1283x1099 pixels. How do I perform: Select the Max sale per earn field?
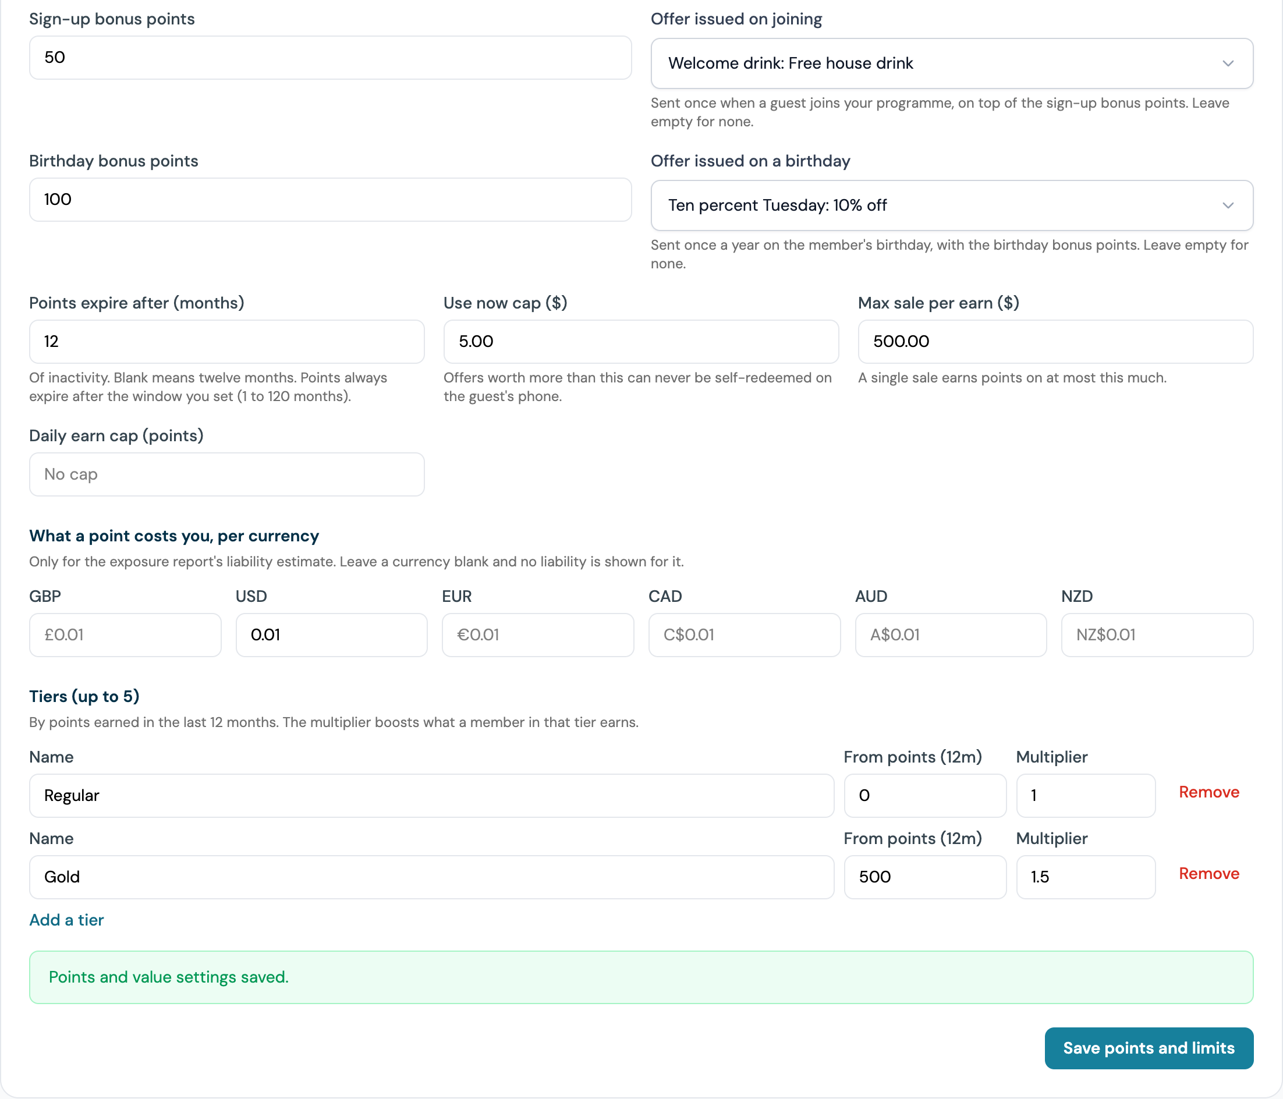coord(1055,341)
